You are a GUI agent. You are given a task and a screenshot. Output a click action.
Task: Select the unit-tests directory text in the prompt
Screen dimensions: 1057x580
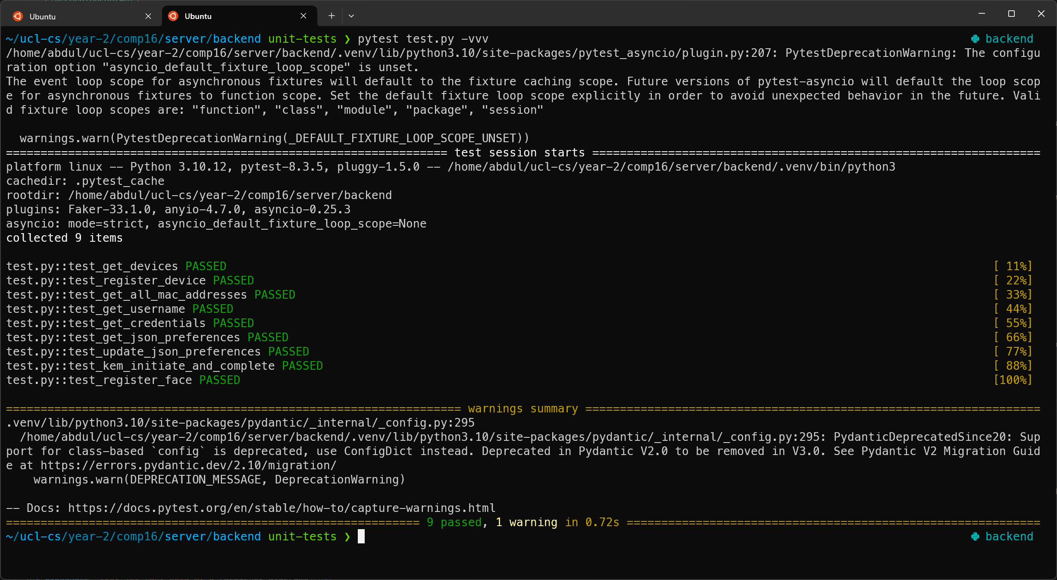coord(302,536)
